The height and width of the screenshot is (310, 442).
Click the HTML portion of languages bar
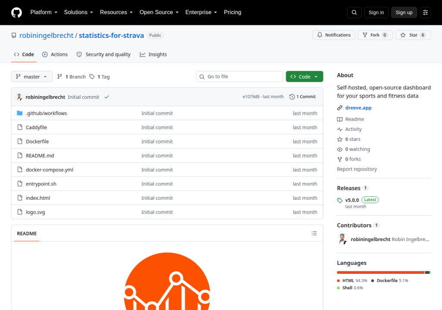click(x=381, y=272)
